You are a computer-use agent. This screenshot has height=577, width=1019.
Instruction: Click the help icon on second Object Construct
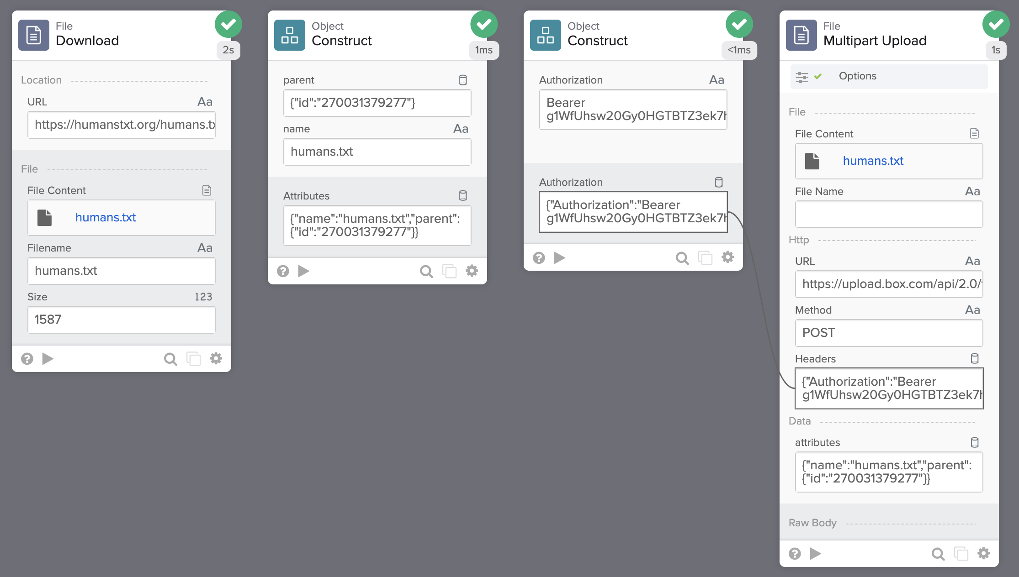539,258
